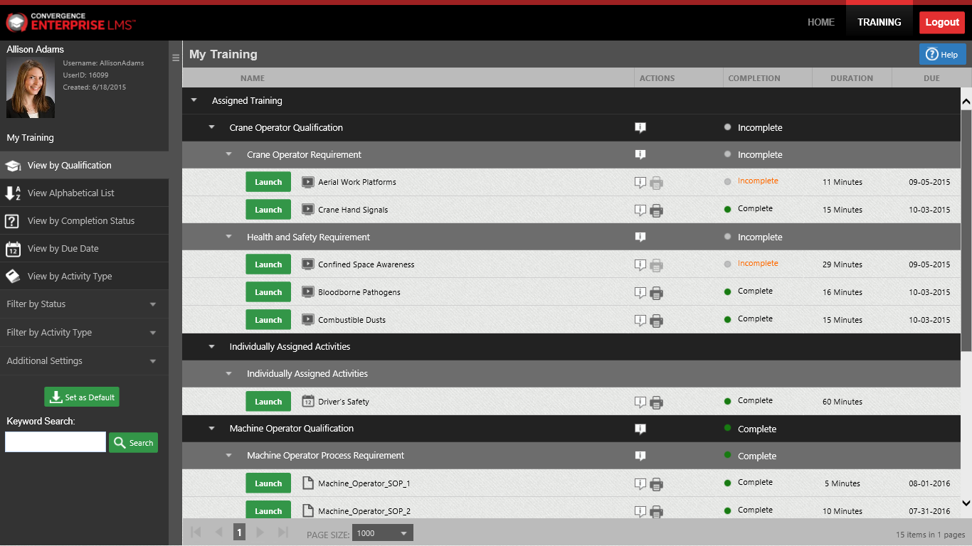
Task: Print certificate for Bloodborne Pathogens
Action: point(657,293)
